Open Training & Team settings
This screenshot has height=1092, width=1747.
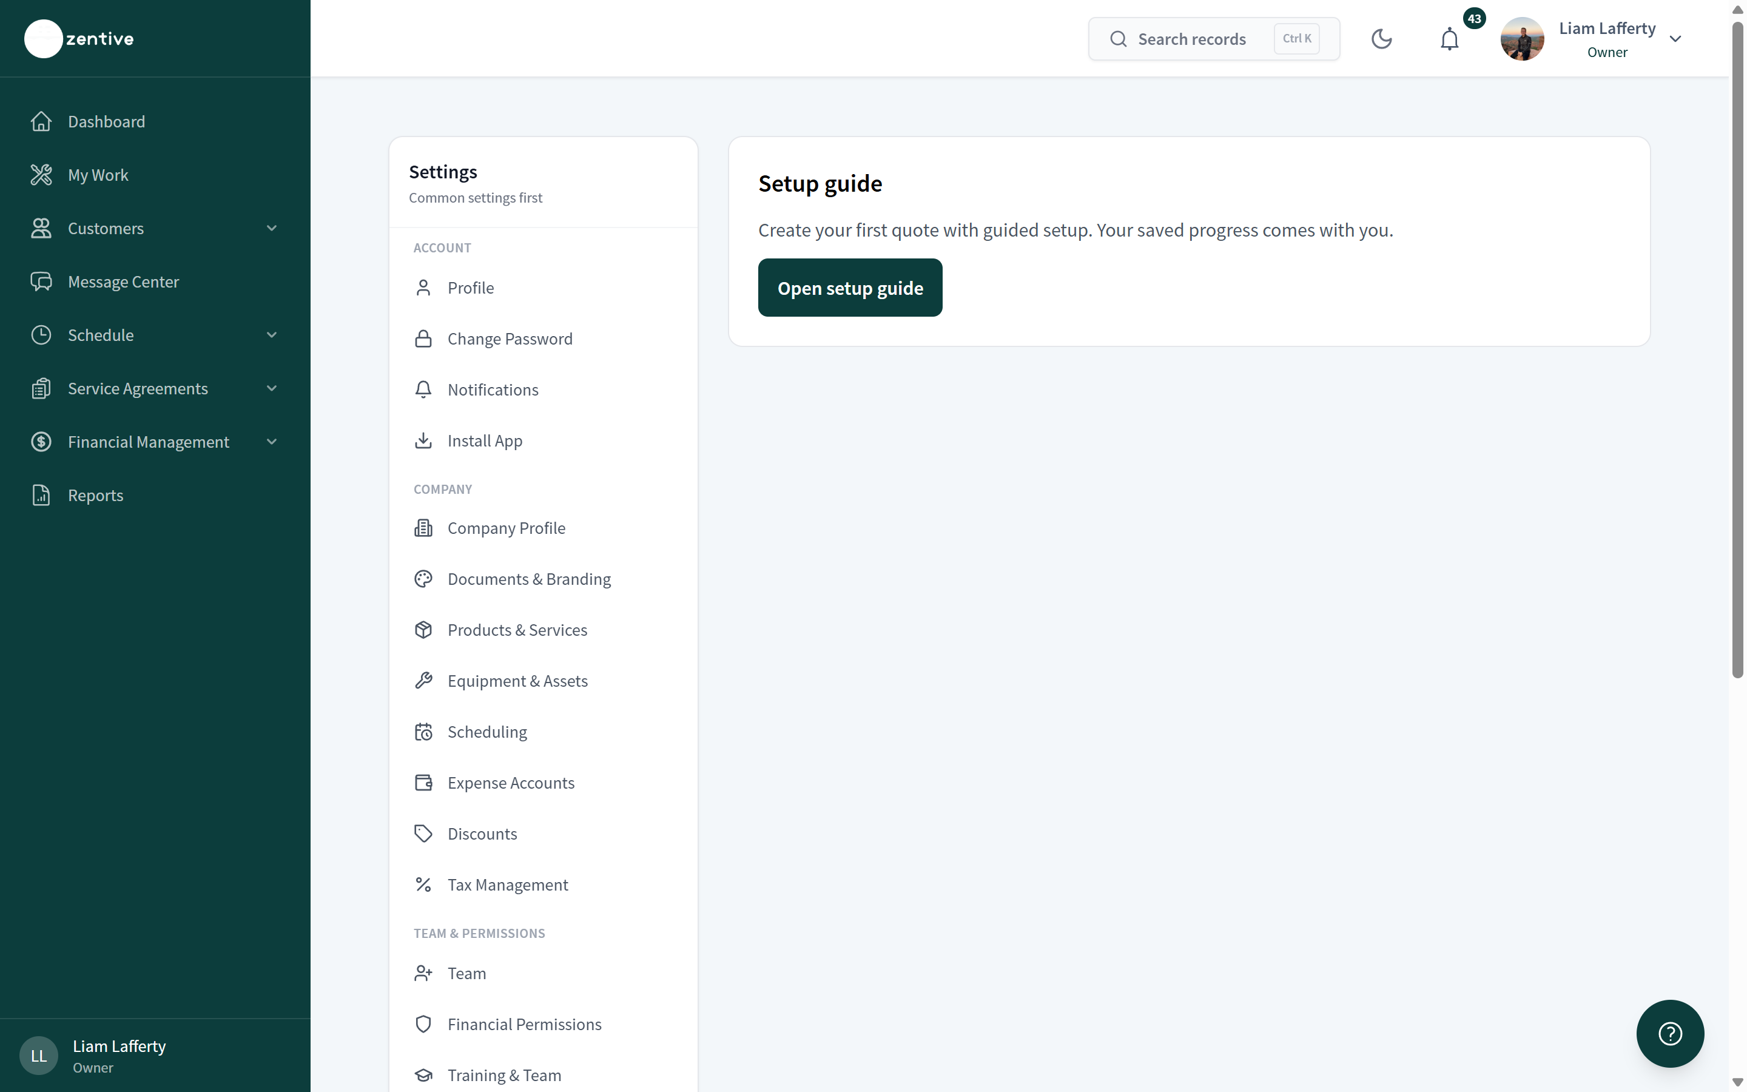[x=544, y=1076]
